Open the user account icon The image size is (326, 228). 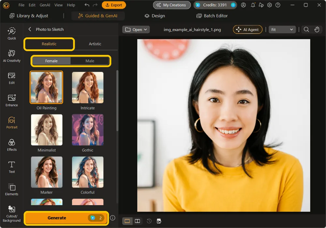[243, 5]
